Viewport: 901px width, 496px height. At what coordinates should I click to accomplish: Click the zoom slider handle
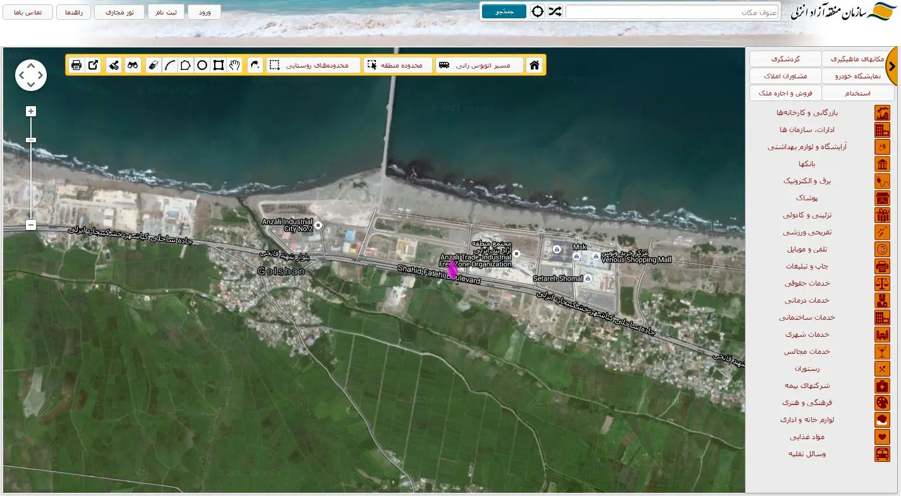[31, 140]
